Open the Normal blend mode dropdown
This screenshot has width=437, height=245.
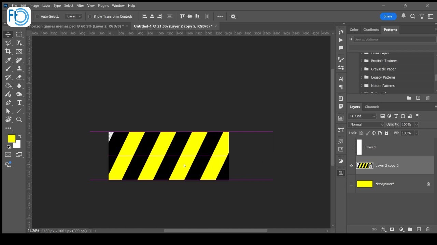[366, 125]
